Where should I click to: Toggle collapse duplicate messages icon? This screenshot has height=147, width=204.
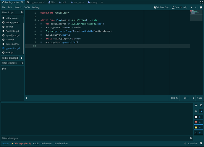pos(196,111)
